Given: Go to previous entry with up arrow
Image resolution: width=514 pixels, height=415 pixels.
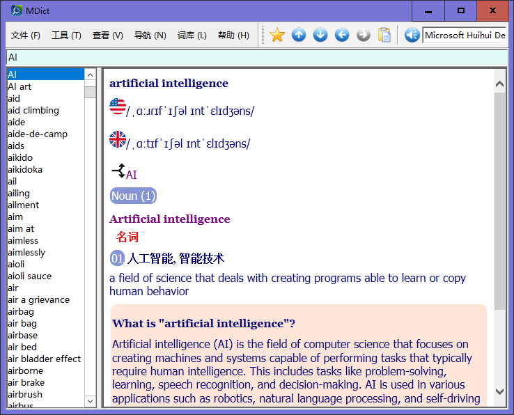Looking at the screenshot, I should click(x=299, y=35).
